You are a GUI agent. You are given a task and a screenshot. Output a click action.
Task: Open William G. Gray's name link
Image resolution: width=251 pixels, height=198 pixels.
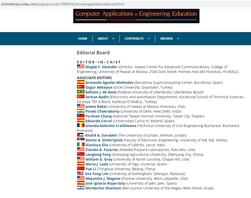point(99,159)
